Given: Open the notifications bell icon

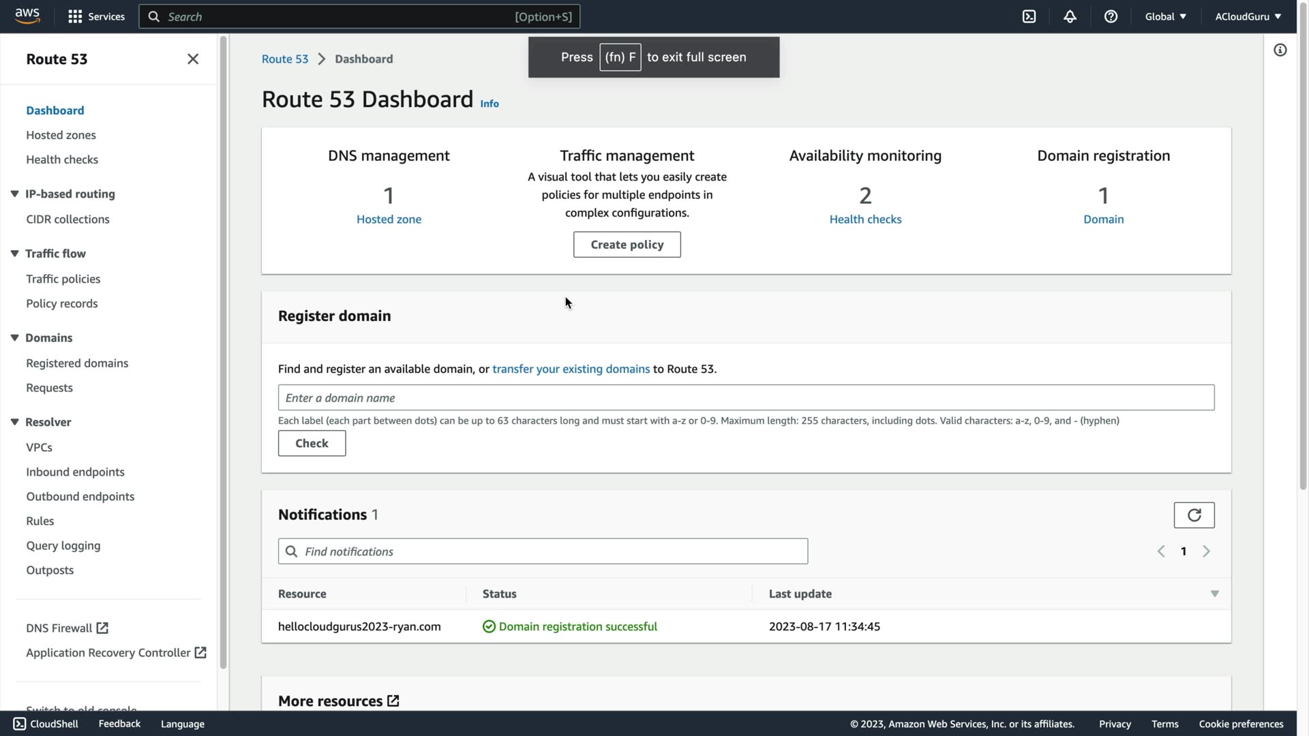Looking at the screenshot, I should [x=1070, y=16].
